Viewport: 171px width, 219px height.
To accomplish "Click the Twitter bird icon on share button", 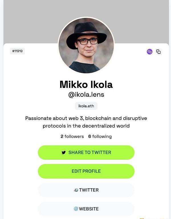I will [x=64, y=153].
